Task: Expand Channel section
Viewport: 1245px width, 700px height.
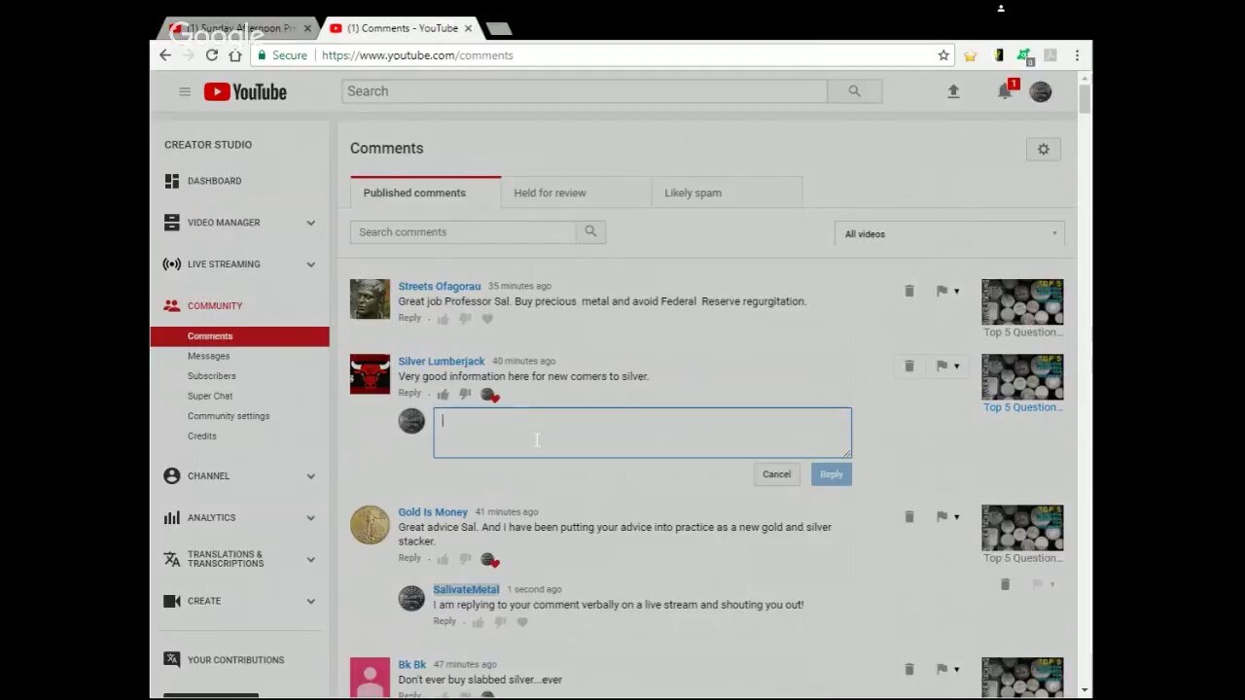Action: [x=311, y=476]
